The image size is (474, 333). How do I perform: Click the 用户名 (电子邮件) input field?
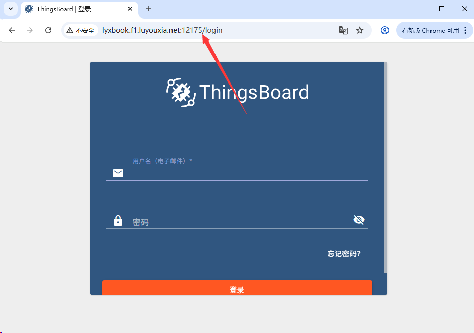coord(248,173)
